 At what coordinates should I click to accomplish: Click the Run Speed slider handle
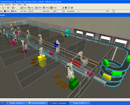79,11
